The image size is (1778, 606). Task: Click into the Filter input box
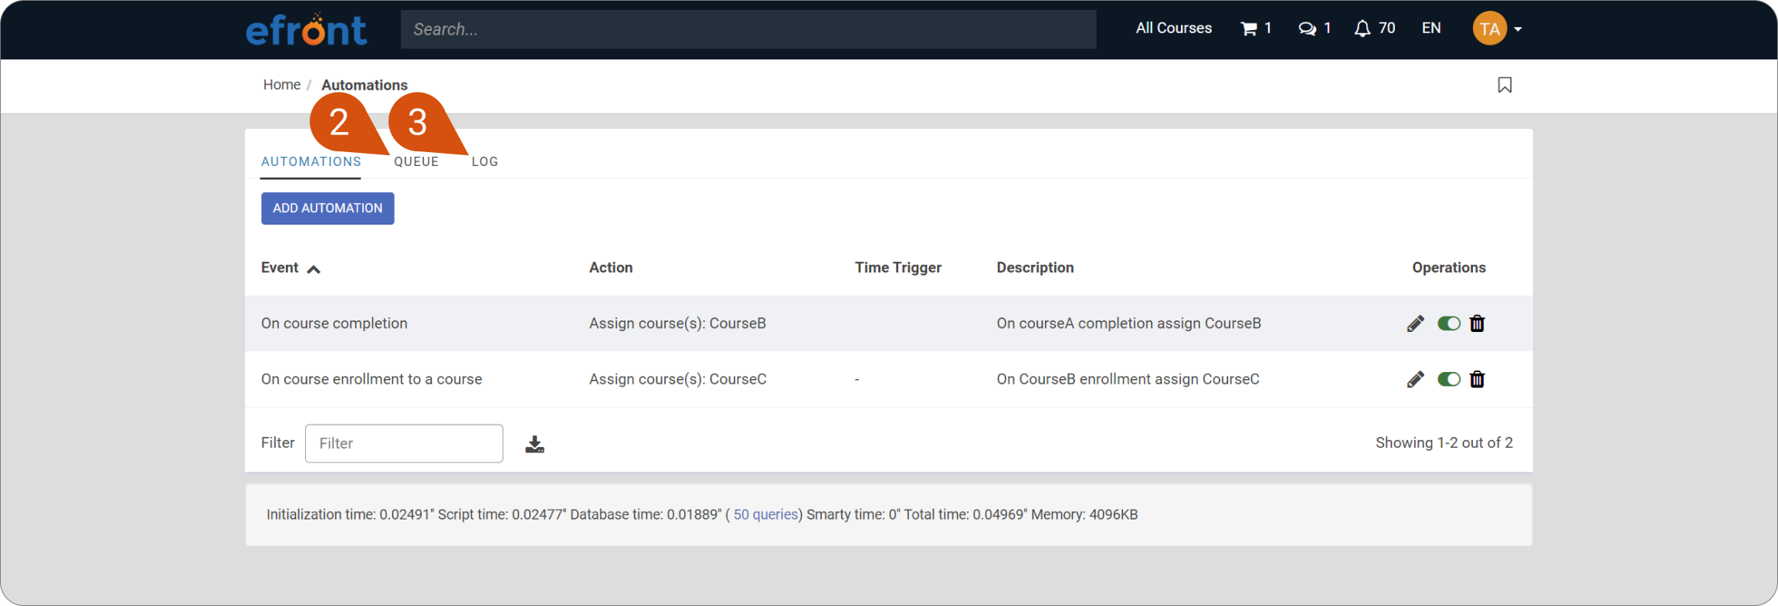[x=404, y=443]
